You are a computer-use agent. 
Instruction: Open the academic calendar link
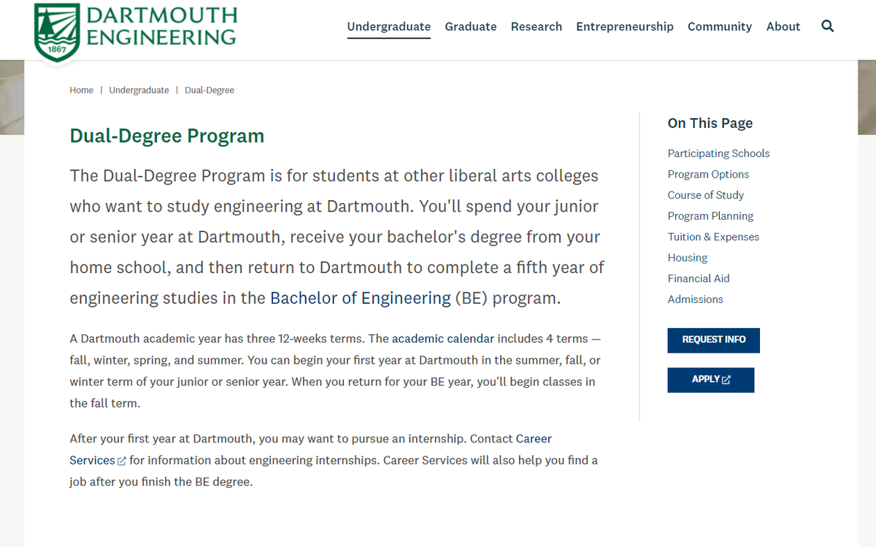pyautogui.click(x=443, y=339)
